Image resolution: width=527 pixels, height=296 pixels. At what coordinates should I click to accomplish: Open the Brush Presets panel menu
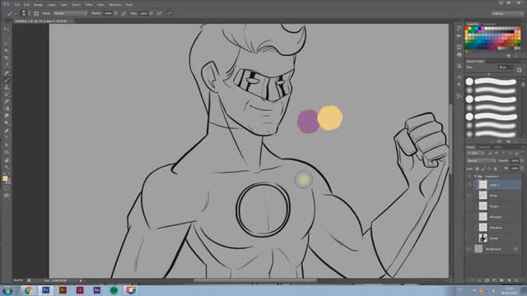(522, 62)
